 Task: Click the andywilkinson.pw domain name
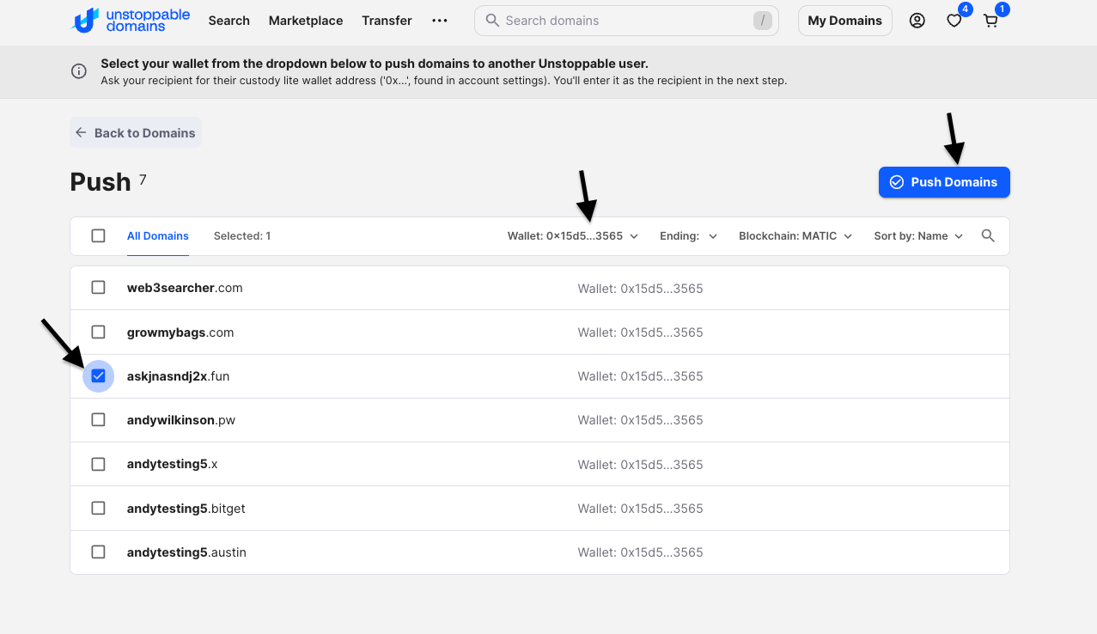click(181, 420)
